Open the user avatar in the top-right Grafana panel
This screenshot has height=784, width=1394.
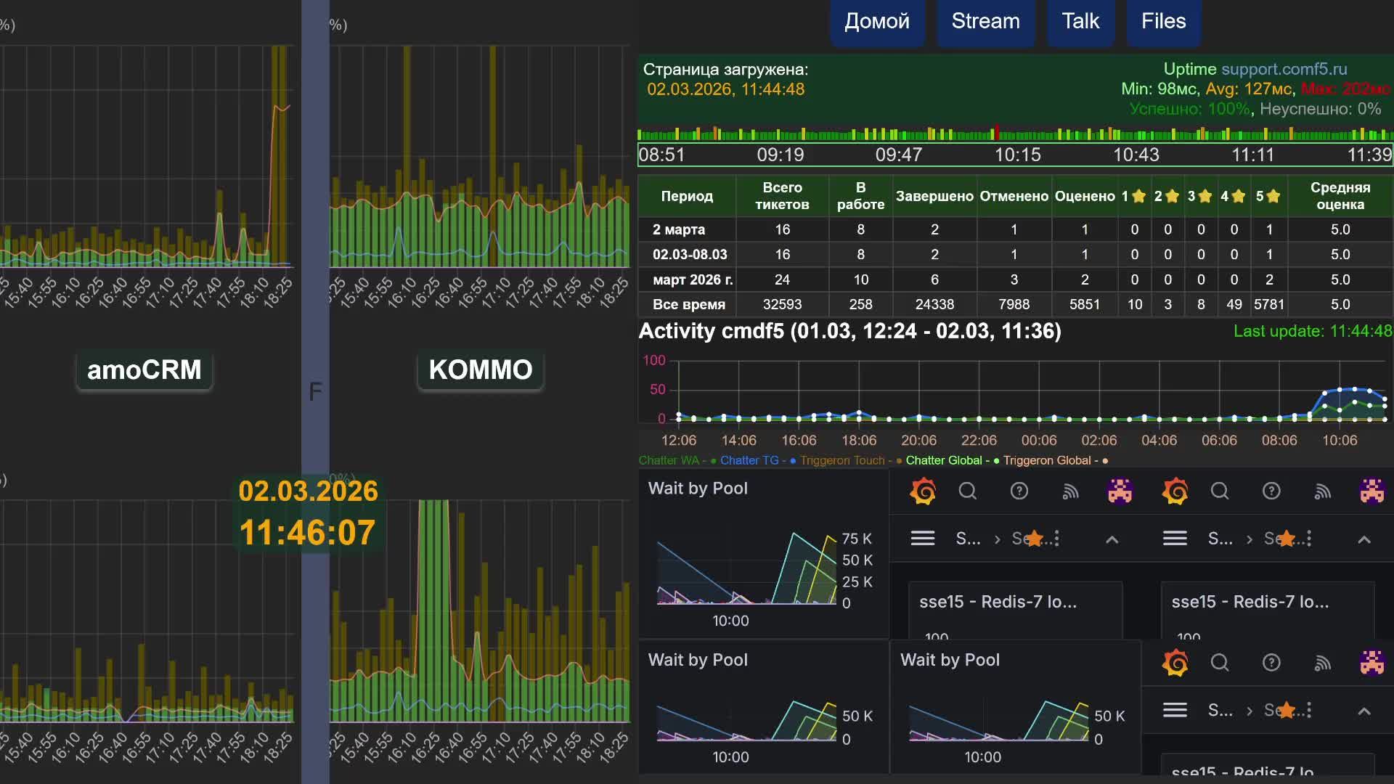click(1371, 491)
